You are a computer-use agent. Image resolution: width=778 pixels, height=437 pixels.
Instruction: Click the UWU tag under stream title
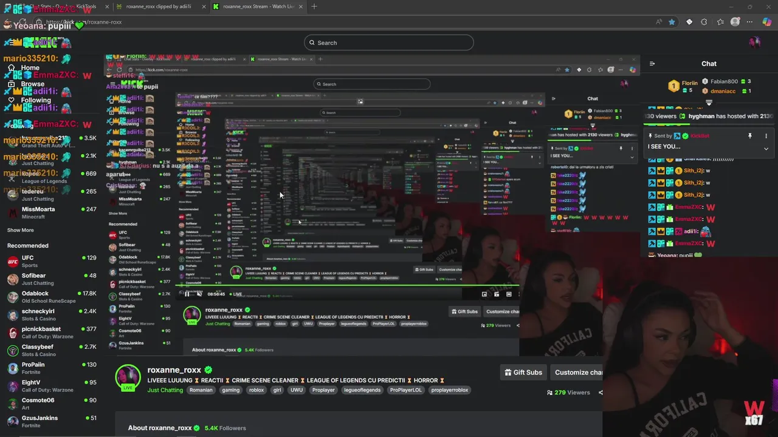point(296,390)
